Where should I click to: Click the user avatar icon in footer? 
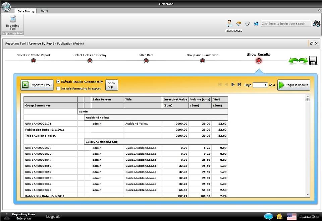coord(7,216)
